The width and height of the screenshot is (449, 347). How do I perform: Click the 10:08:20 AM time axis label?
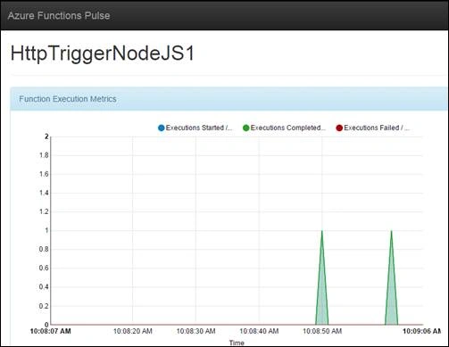tap(133, 331)
